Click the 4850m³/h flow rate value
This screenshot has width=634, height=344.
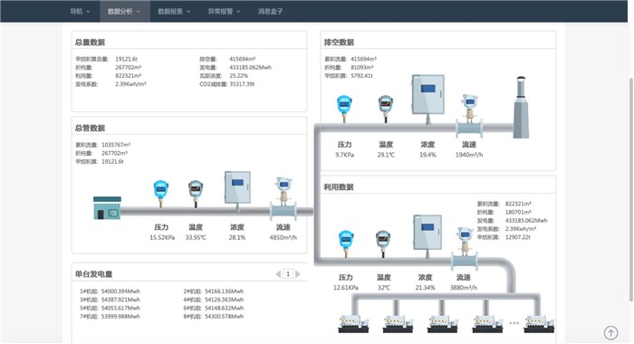click(x=283, y=238)
